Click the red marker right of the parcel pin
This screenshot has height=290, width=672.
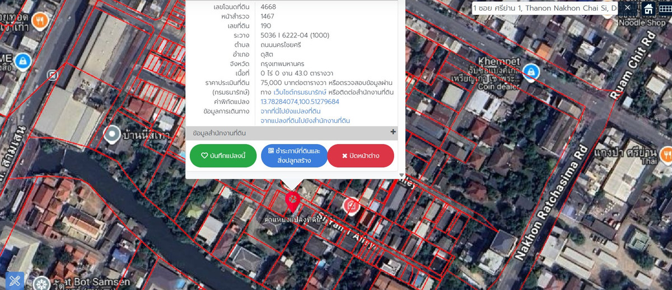[351, 205]
